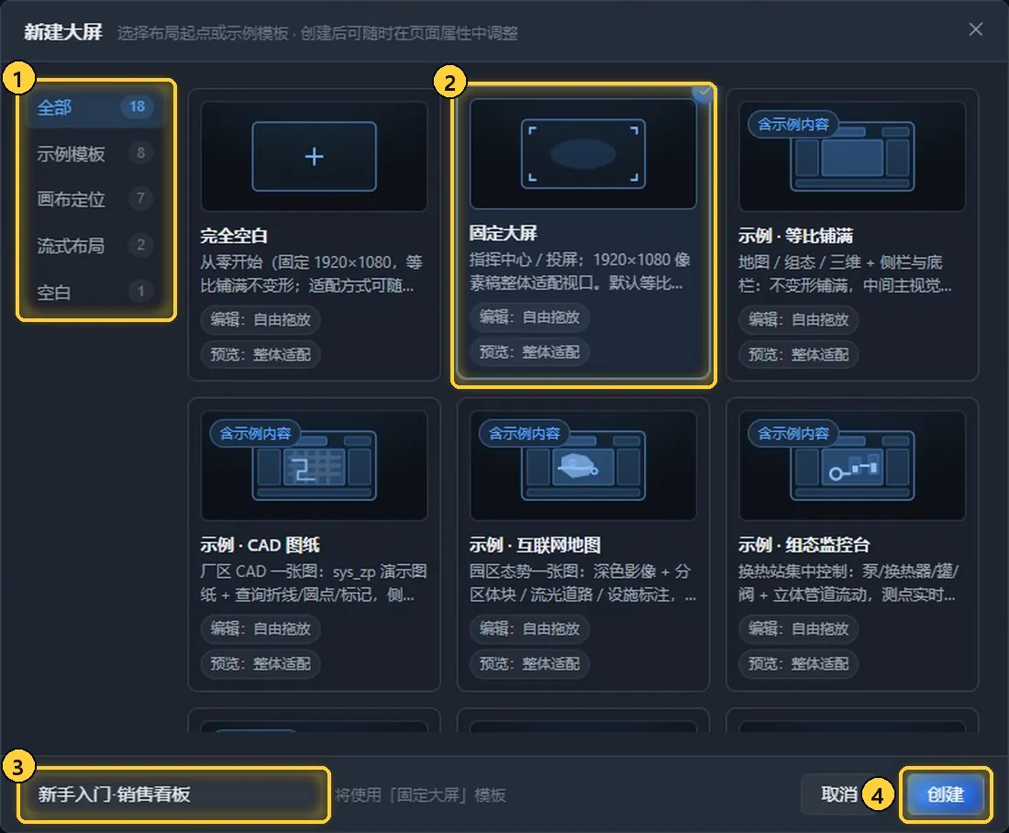This screenshot has width=1009, height=833.
Task: Click the CAD 图纸 description text
Action: pyautogui.click(x=314, y=583)
